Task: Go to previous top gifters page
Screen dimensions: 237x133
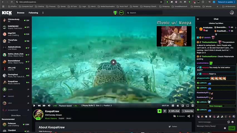Action: click(x=197, y=28)
